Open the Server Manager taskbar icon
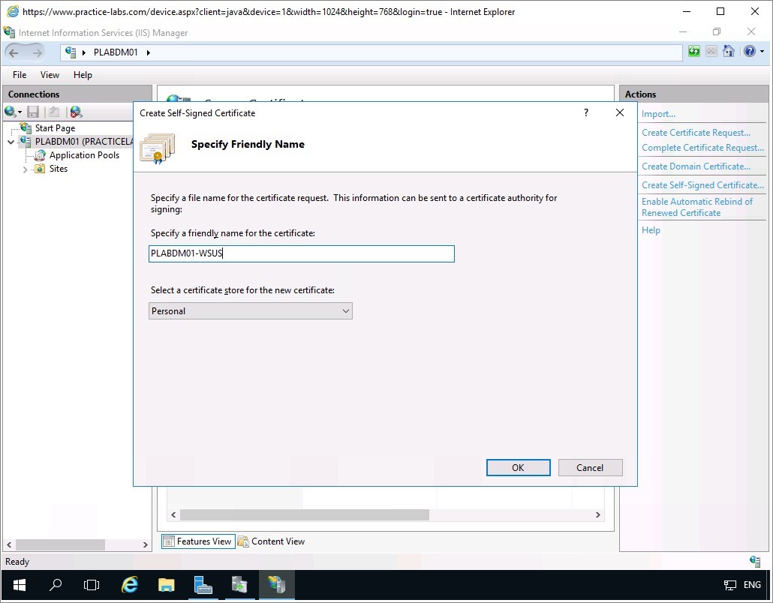Screen dimensions: 773x603 pos(203,584)
